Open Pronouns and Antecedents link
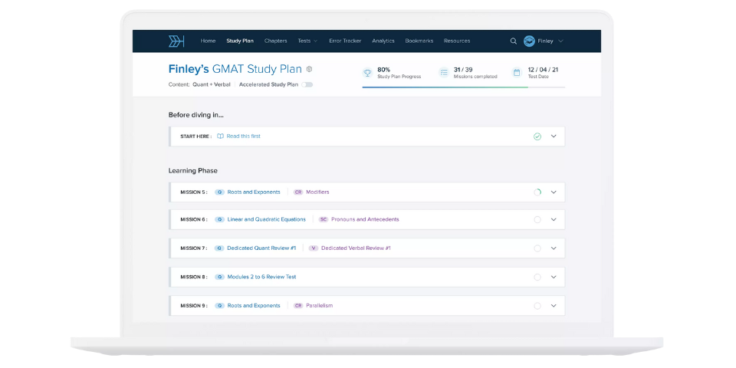 (365, 219)
